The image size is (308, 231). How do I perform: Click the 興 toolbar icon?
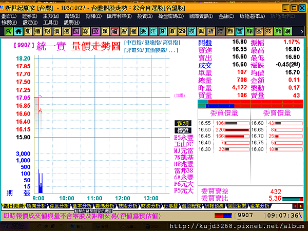click(201, 31)
